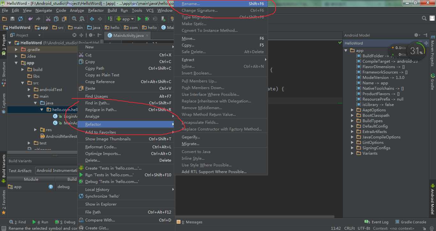Open the app run configuration dropdown
Screen dimensions: 436x231
(125, 19)
